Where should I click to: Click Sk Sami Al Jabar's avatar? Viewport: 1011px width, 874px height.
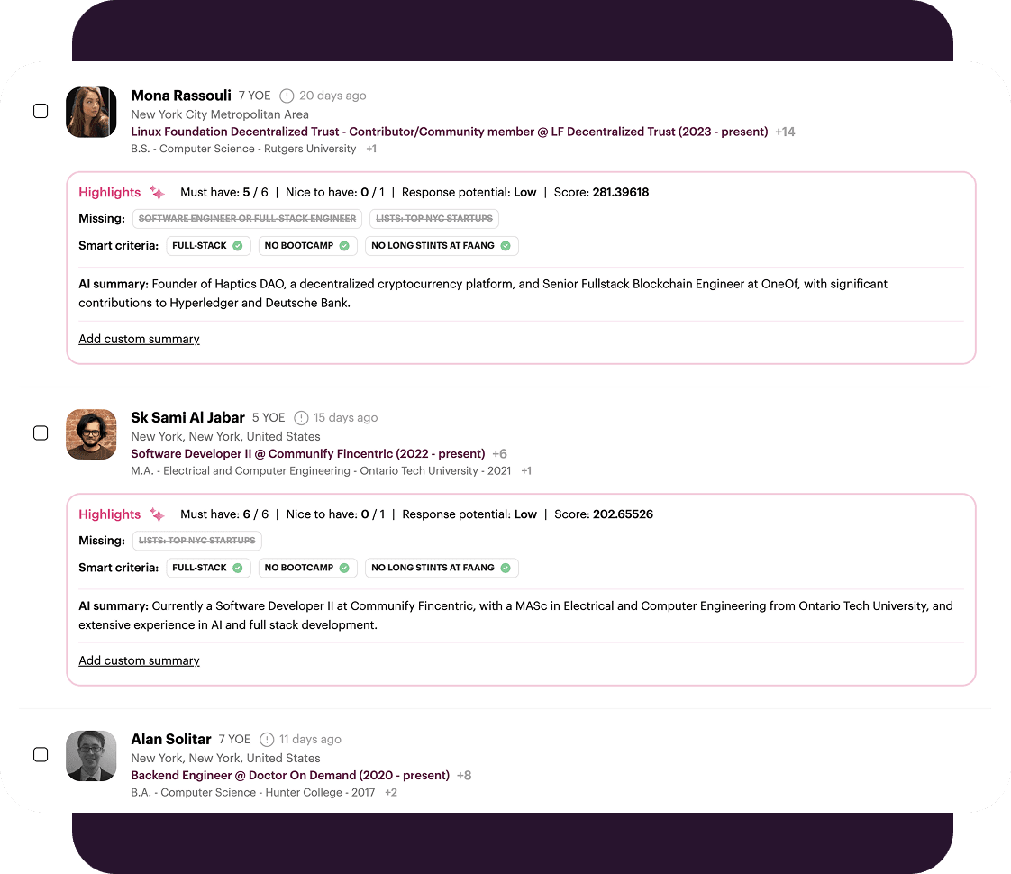(92, 433)
